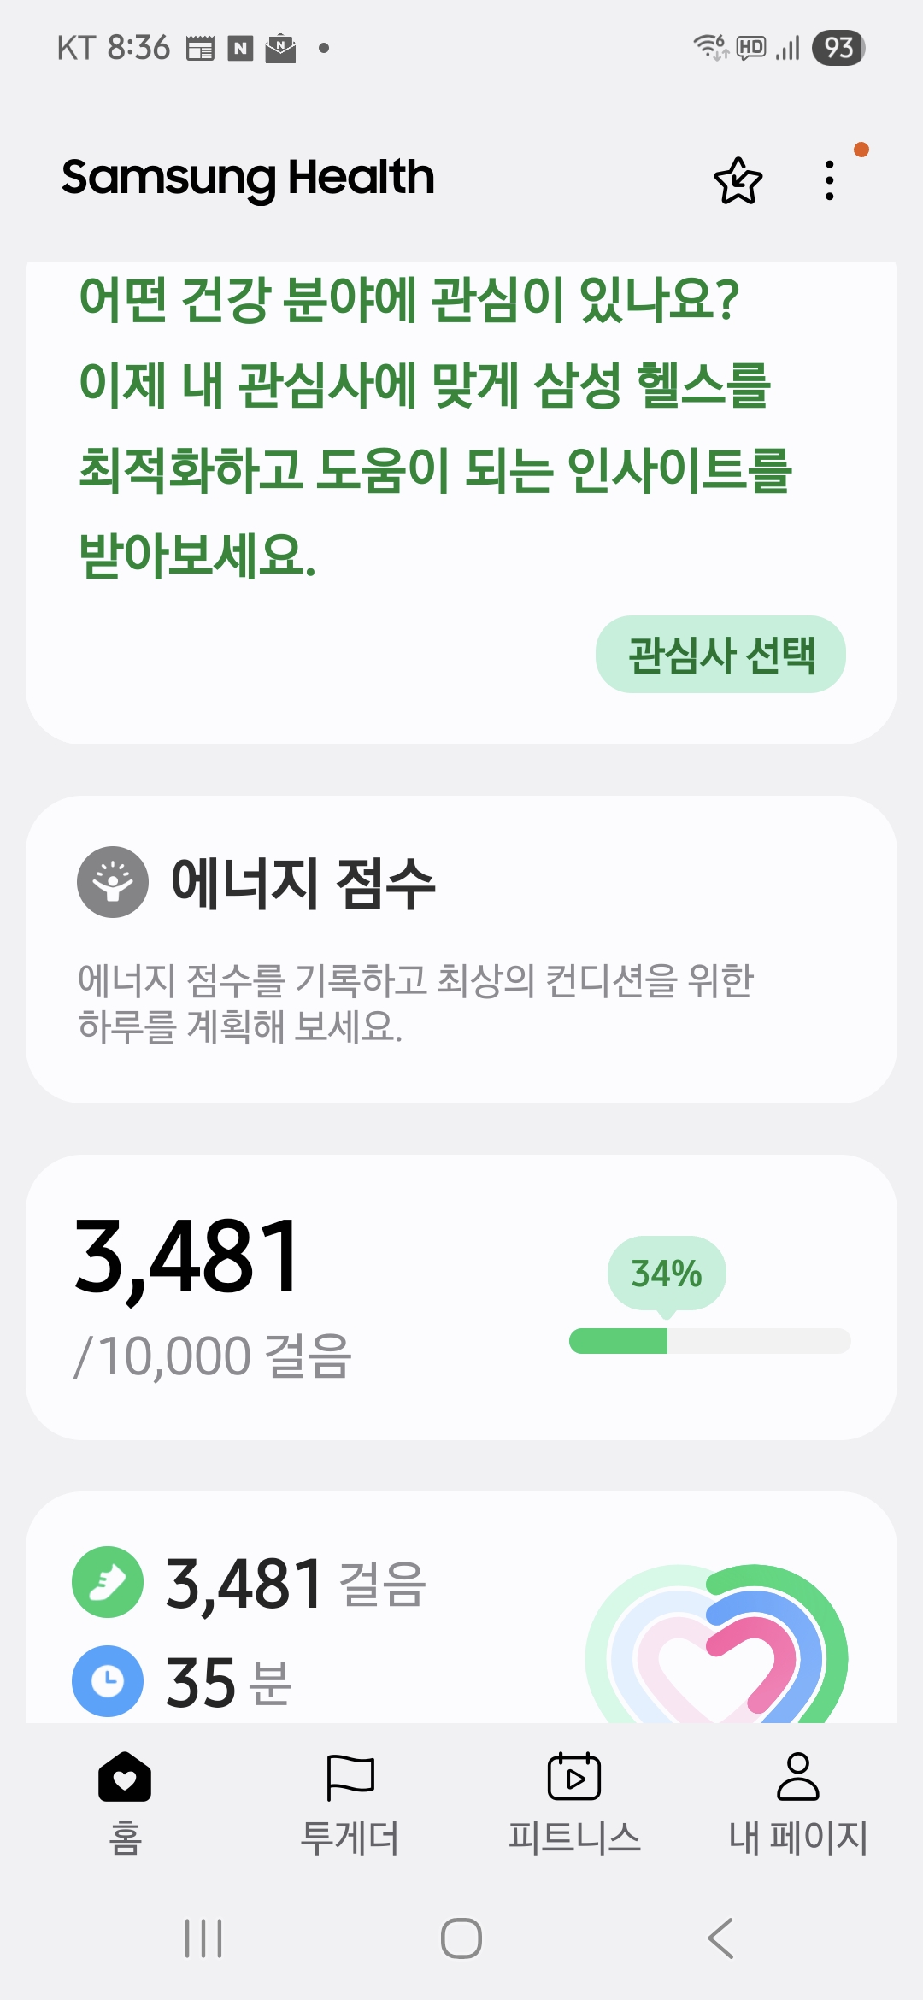Tap the Android back arrow
923x2000 pixels.
pyautogui.click(x=720, y=1938)
